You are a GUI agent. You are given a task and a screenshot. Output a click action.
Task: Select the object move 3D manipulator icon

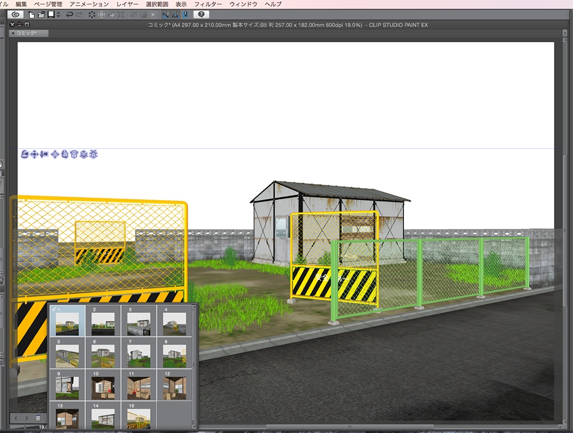tap(55, 154)
